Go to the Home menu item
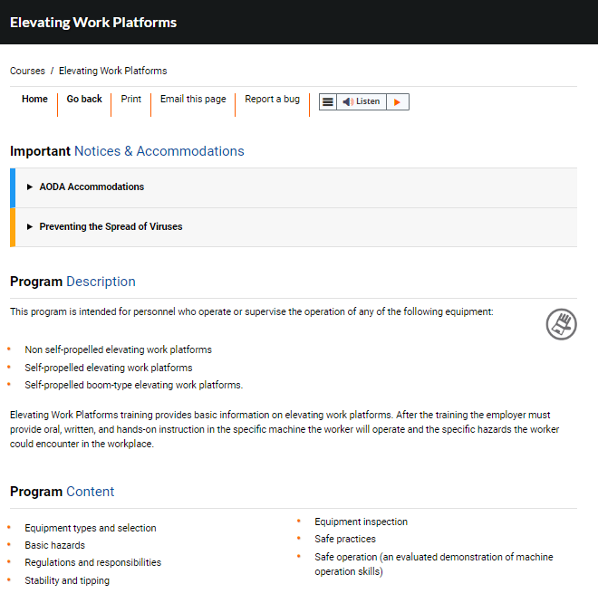The image size is (598, 603). click(34, 100)
